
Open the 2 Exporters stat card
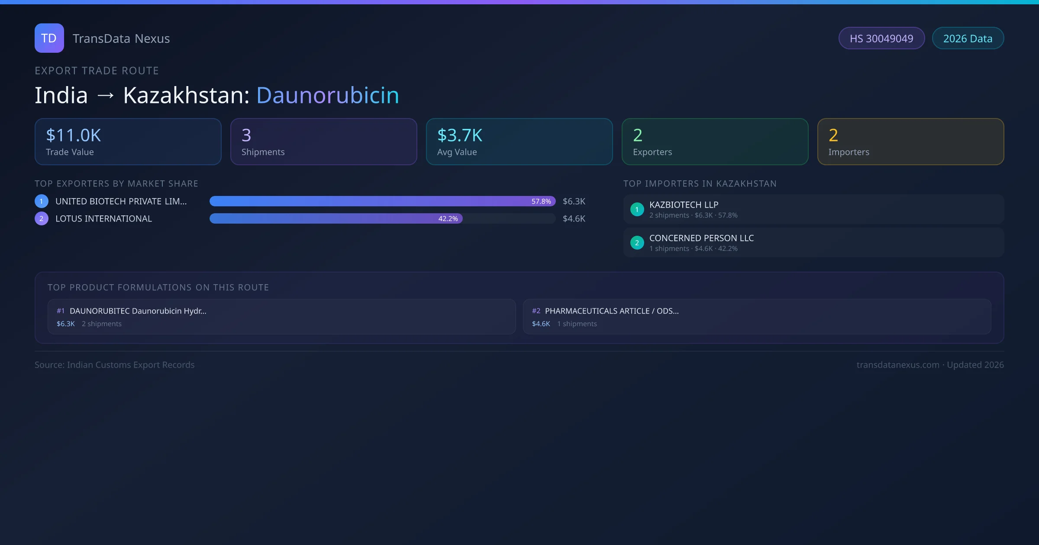point(715,142)
